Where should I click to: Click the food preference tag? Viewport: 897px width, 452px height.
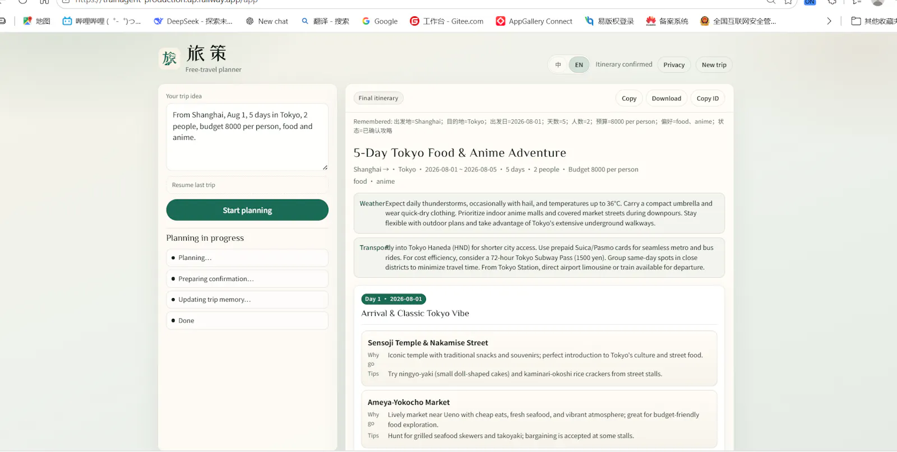click(360, 181)
